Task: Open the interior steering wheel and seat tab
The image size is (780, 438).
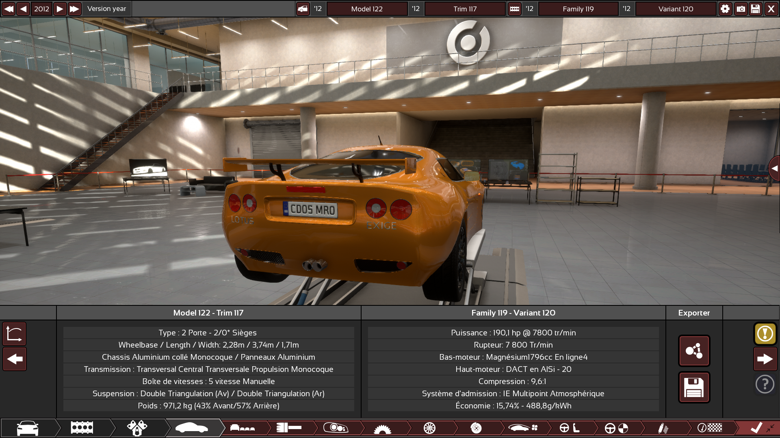Action: click(570, 428)
